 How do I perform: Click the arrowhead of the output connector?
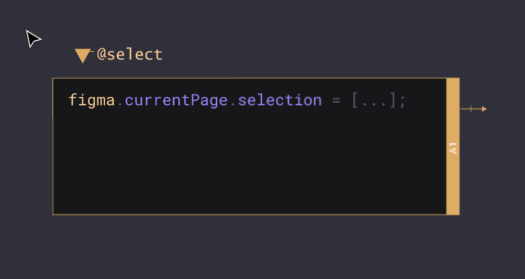484,109
